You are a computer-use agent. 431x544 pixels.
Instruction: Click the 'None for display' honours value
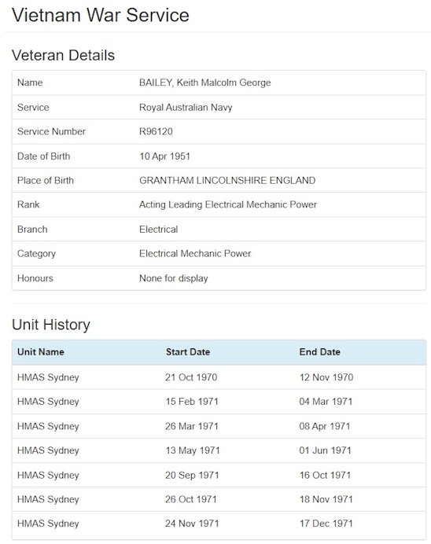pyautogui.click(x=174, y=278)
